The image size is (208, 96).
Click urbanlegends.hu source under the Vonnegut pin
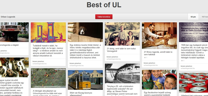tap(114, 59)
